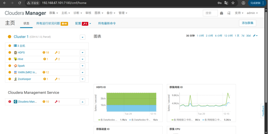Open the 备份 menu
The height and width of the screenshot is (134, 268).
click(111, 13)
